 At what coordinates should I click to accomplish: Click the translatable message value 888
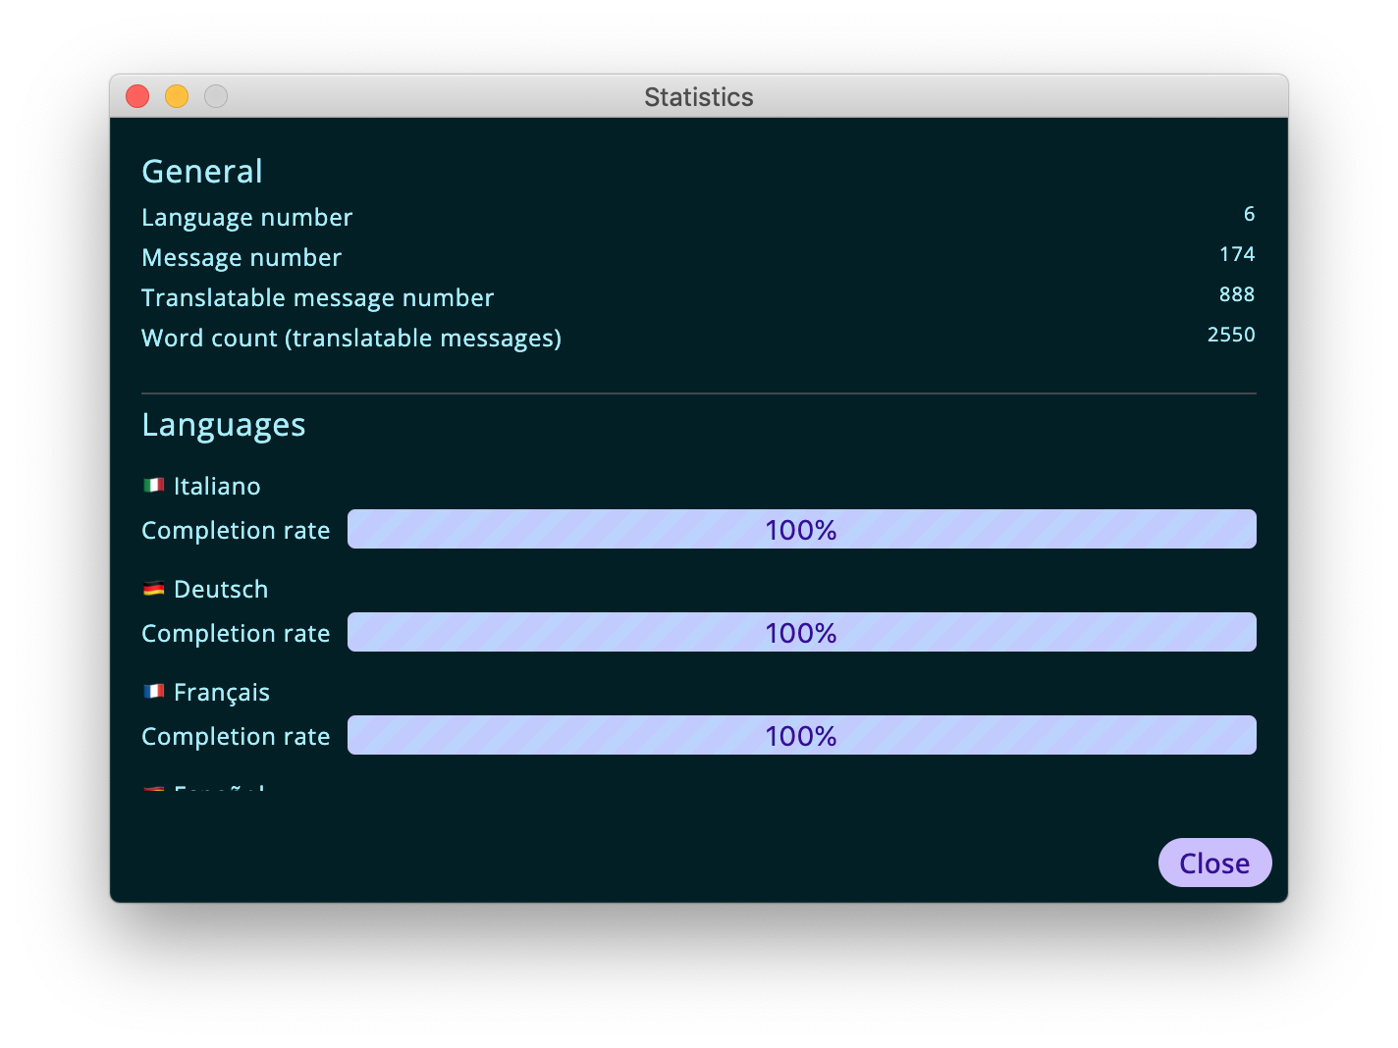(x=1237, y=294)
